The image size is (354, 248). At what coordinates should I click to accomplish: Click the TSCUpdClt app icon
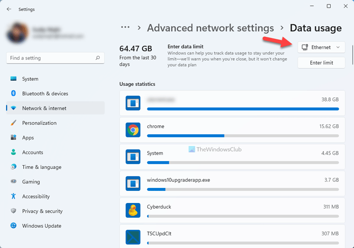pos(132,236)
